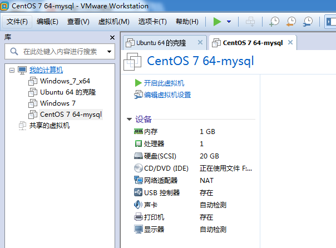Close the Ubuntu 64 的克隆 tab

tap(200, 42)
